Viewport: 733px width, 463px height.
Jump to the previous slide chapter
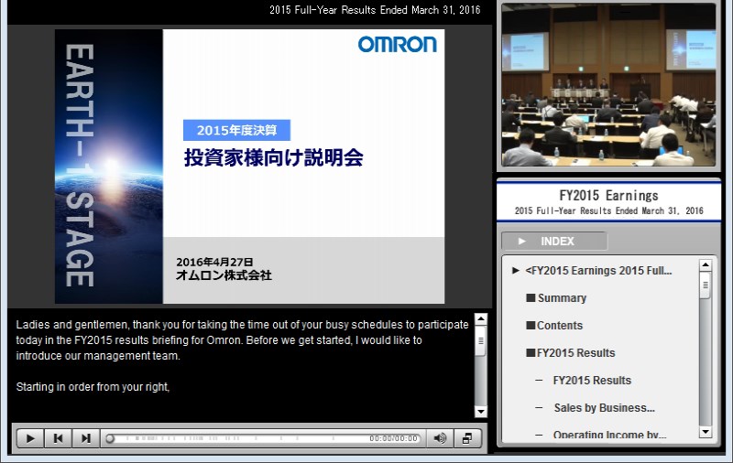click(x=58, y=438)
